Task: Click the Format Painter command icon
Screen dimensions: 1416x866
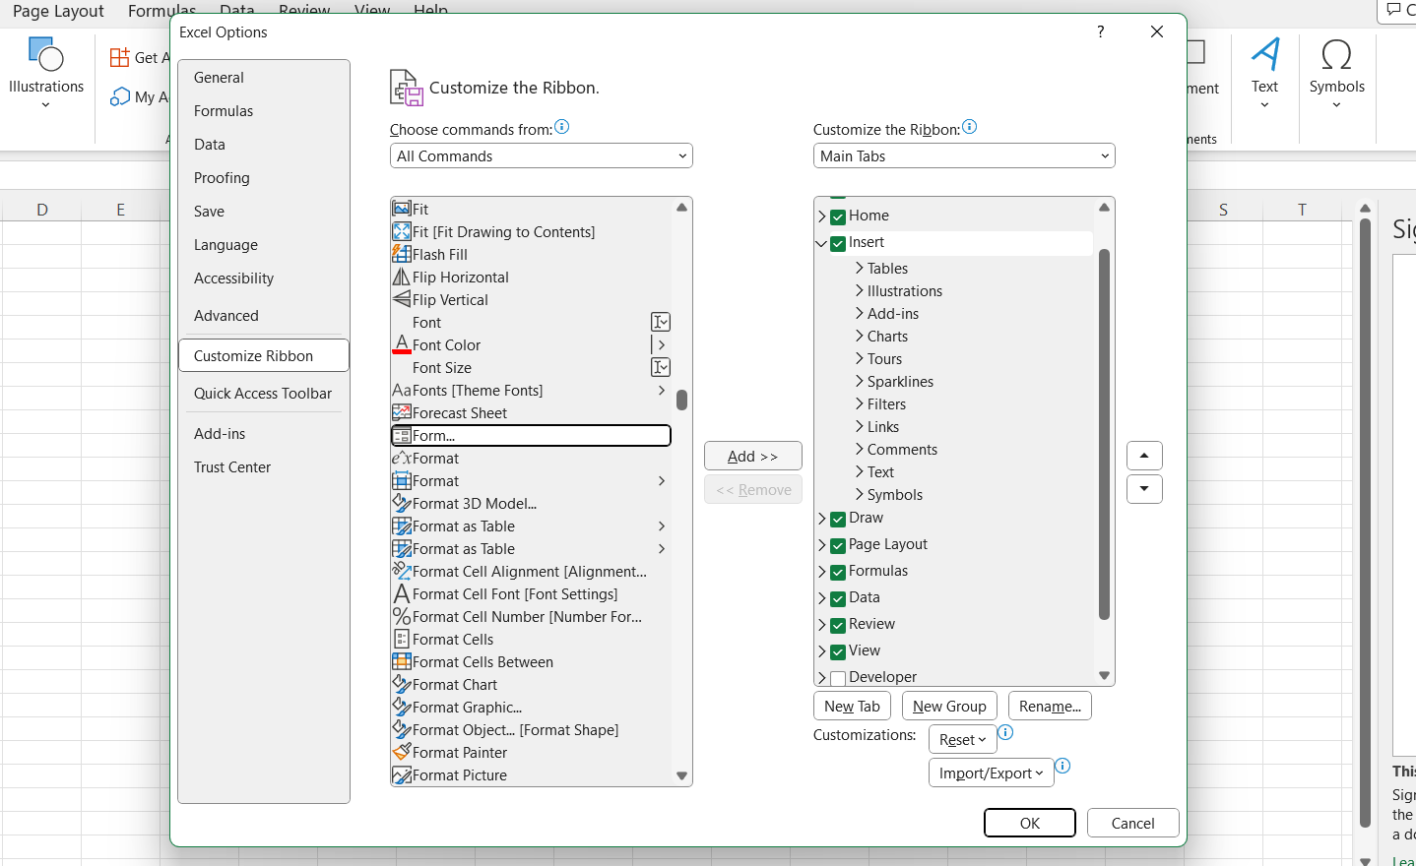Action: point(401,752)
